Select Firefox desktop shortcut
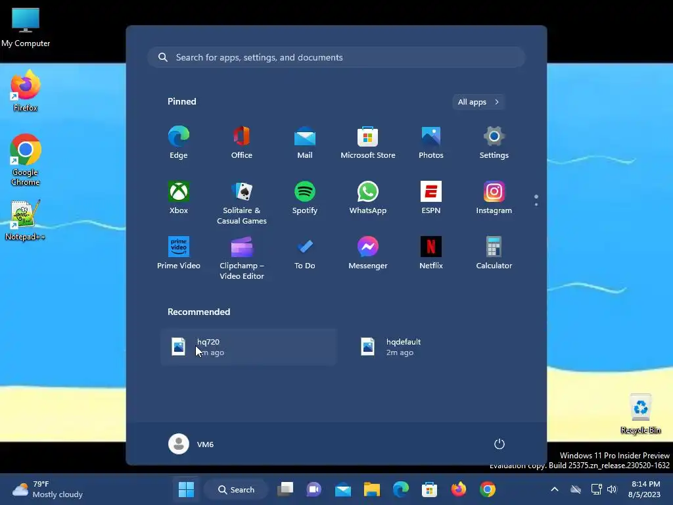 [x=26, y=91]
